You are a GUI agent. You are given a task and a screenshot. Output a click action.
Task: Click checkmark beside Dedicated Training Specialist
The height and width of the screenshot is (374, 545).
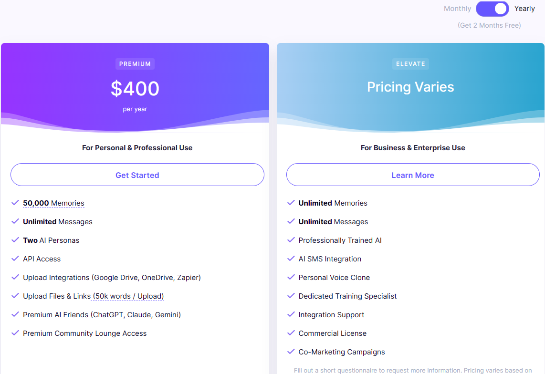pos(291,296)
